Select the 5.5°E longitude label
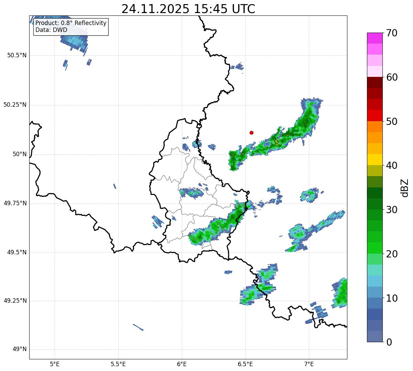The height and width of the screenshot is (371, 413). point(118,364)
